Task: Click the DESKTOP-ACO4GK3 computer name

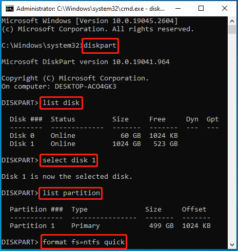Action: 86,87
